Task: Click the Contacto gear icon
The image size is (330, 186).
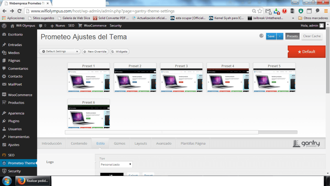Action: tap(4, 76)
